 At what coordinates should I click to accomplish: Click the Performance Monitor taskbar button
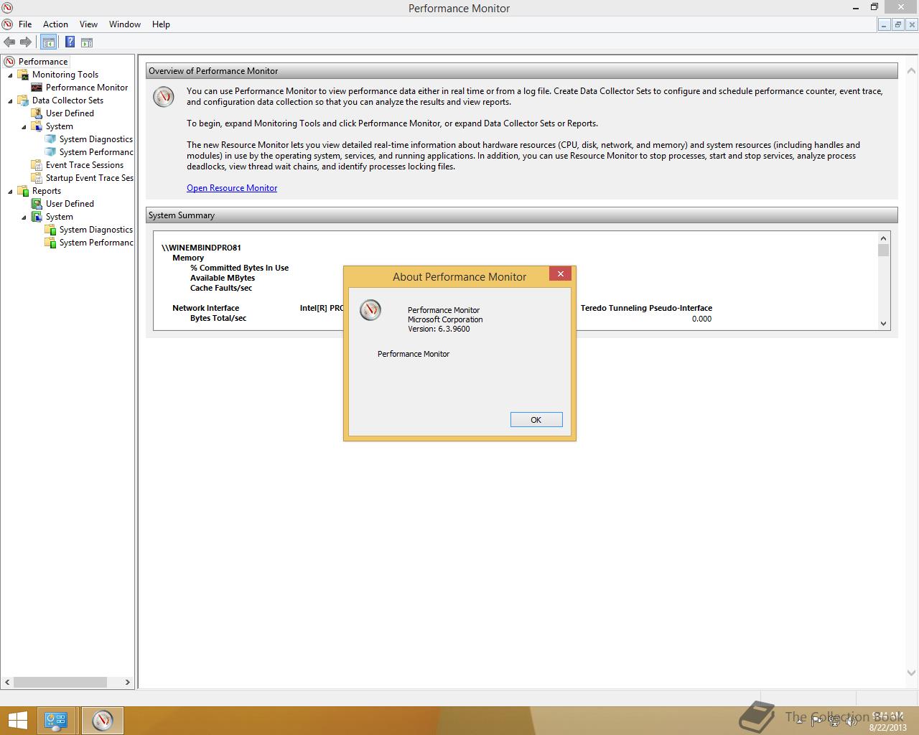pyautogui.click(x=102, y=721)
